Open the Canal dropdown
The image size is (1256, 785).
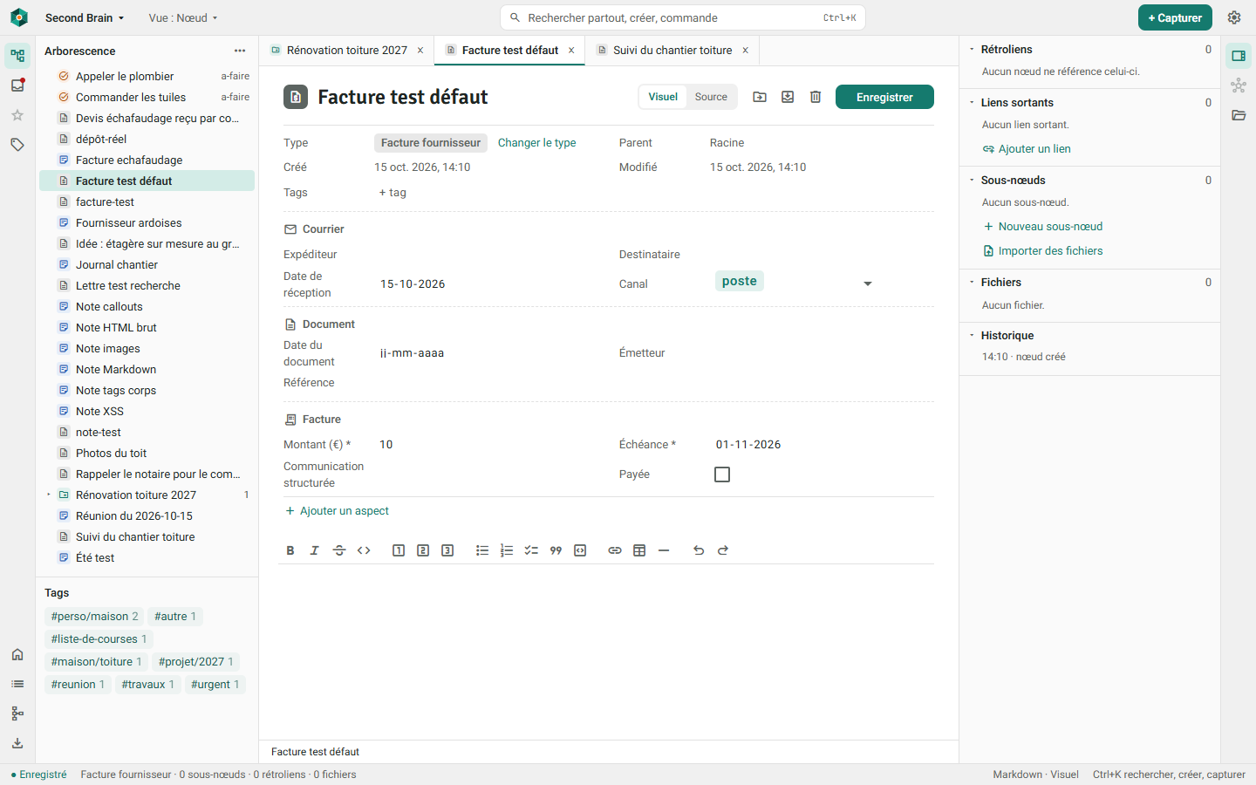[x=794, y=283]
